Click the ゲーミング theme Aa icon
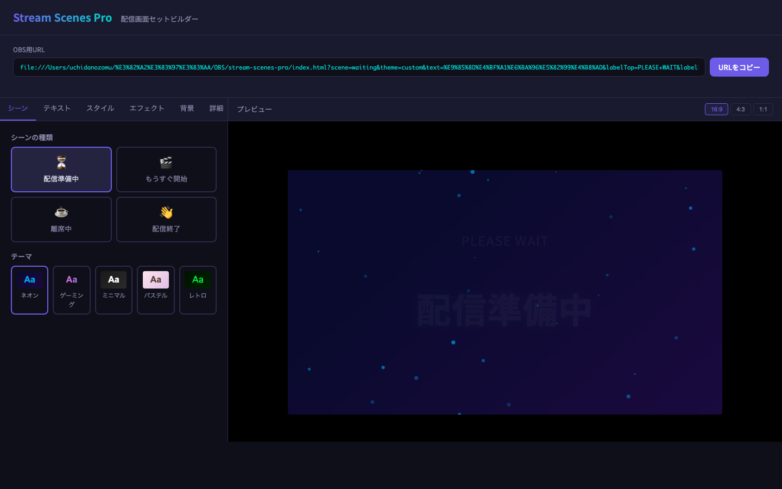This screenshot has width=782, height=489. (72, 279)
